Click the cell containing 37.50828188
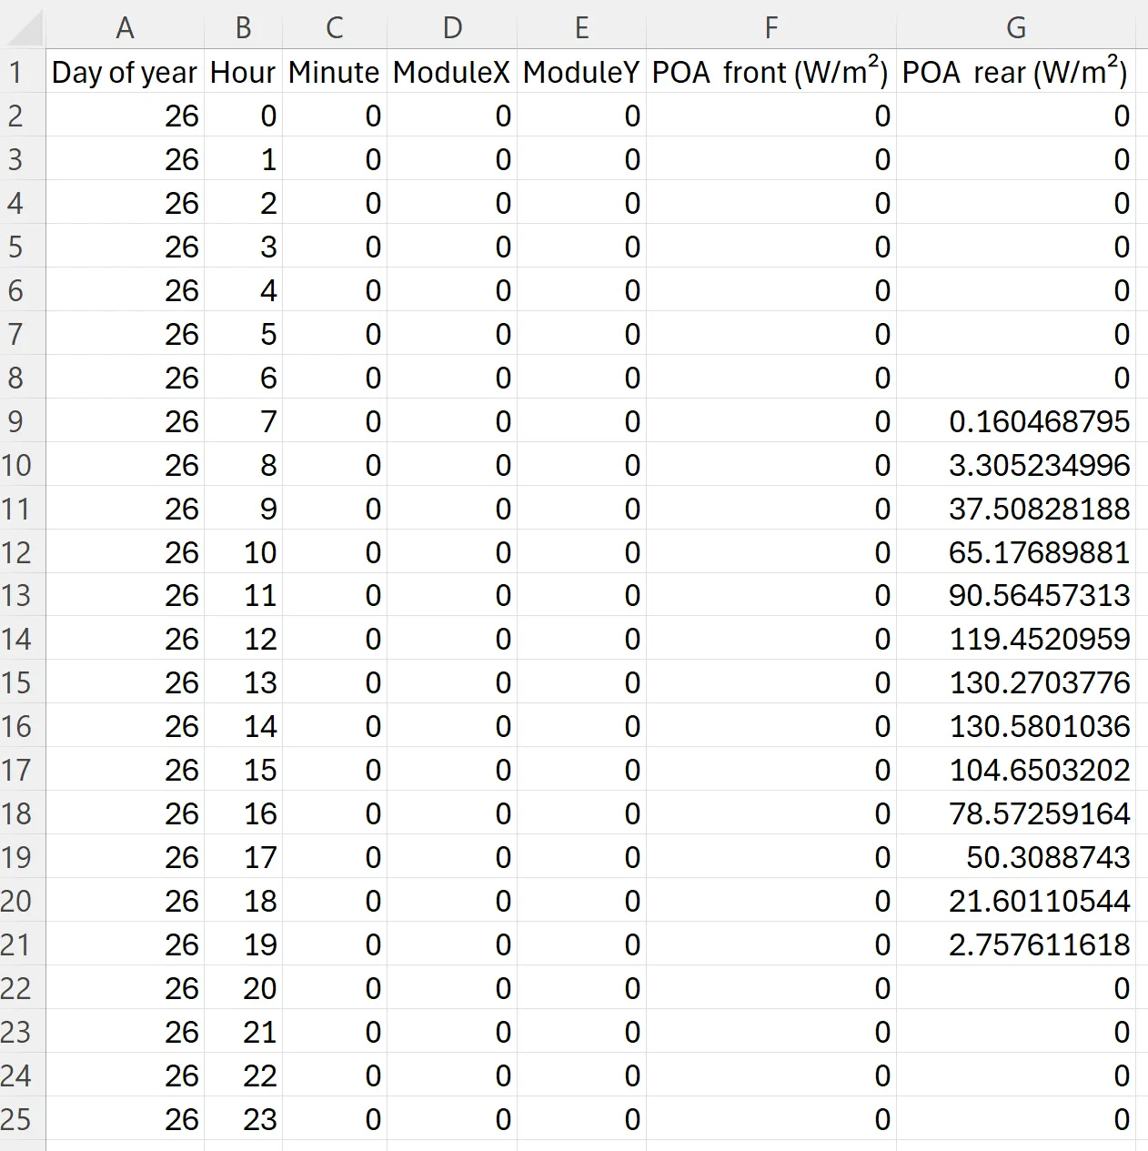The width and height of the screenshot is (1148, 1151). pyautogui.click(x=1039, y=509)
